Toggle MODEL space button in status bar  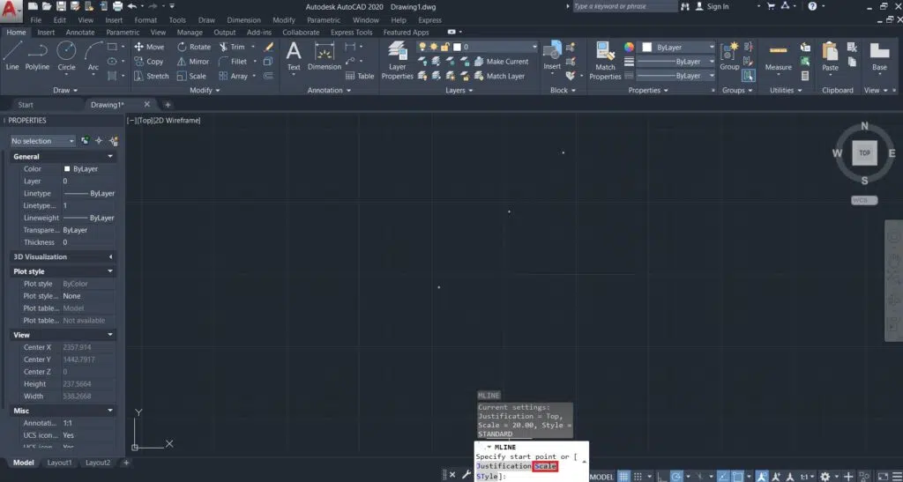[x=601, y=476]
